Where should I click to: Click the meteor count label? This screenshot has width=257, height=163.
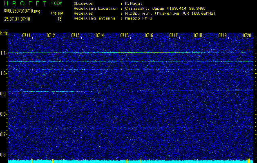tap(57, 13)
